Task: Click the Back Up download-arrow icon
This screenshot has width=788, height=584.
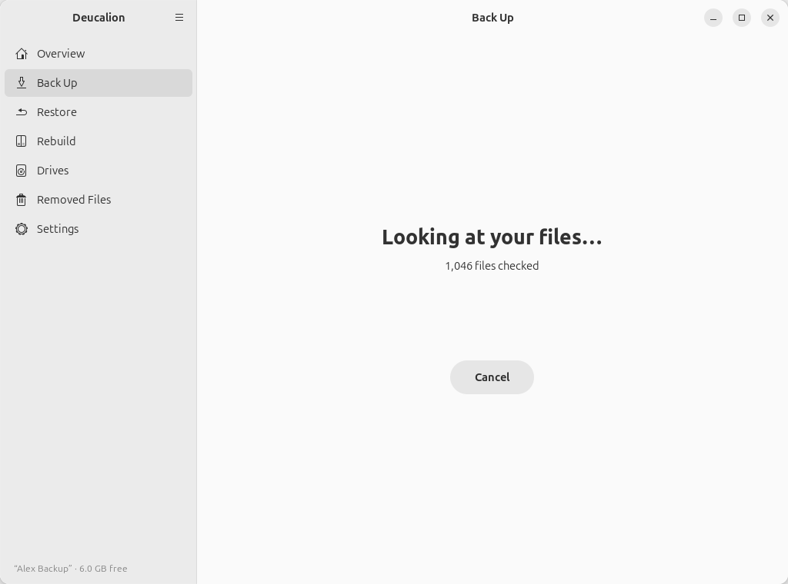Action: pos(21,83)
